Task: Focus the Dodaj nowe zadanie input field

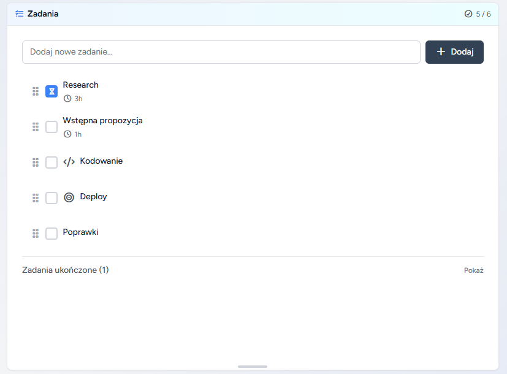Action: coord(221,52)
